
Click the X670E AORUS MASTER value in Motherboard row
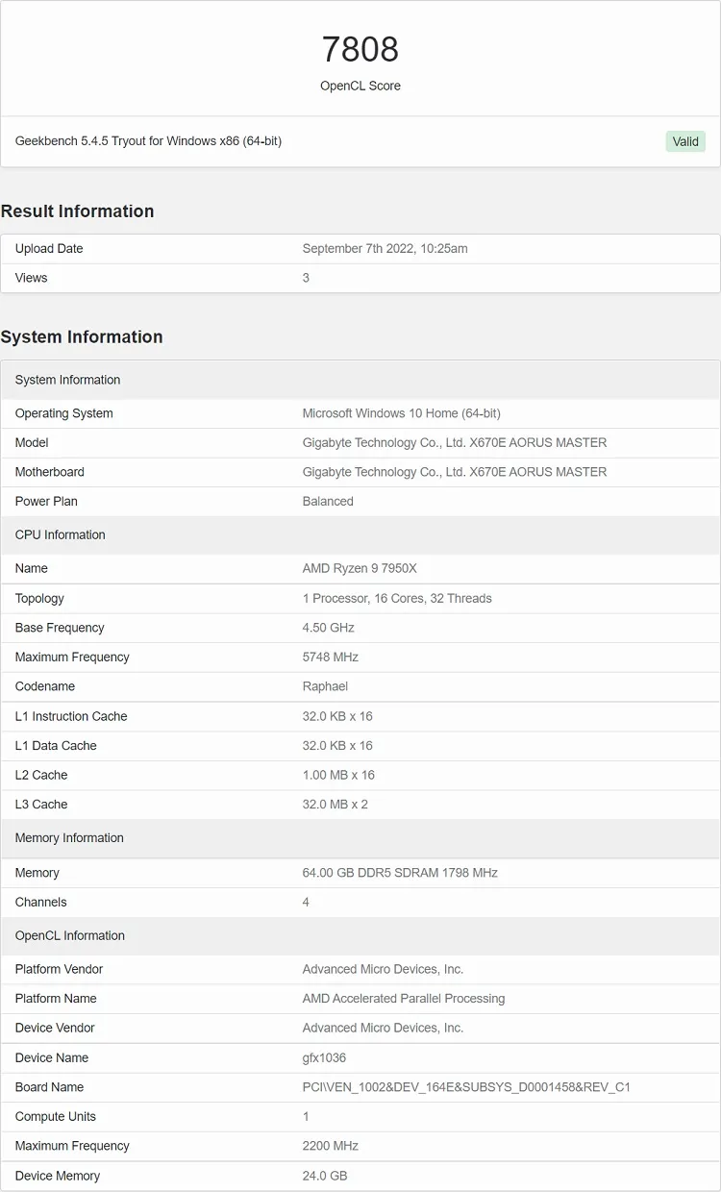tap(455, 472)
